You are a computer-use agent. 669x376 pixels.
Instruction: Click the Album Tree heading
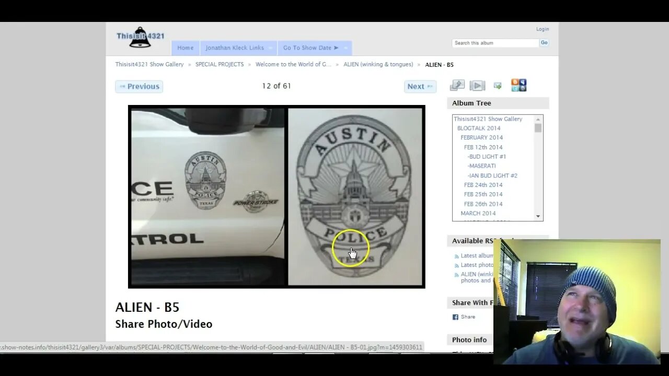471,103
